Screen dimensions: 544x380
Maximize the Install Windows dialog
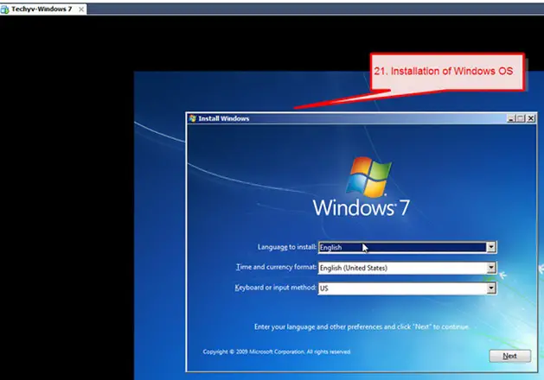[521, 118]
